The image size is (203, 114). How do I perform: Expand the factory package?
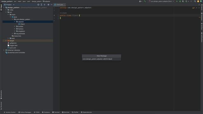pyautogui.click(x=15, y=29)
